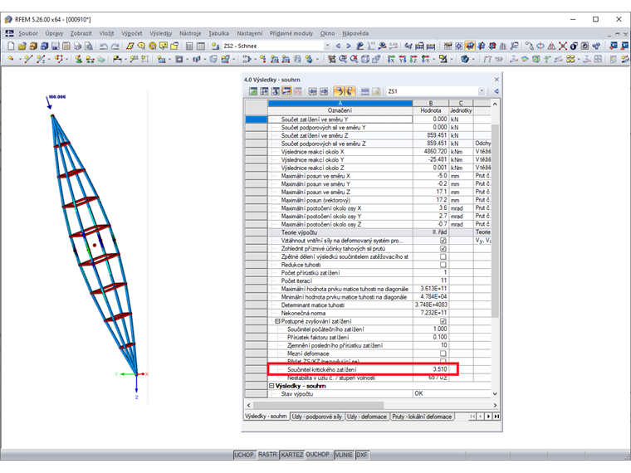Click right-arrow jump icon in results toolbar
The image size is (631, 473).
pyautogui.click(x=324, y=91)
